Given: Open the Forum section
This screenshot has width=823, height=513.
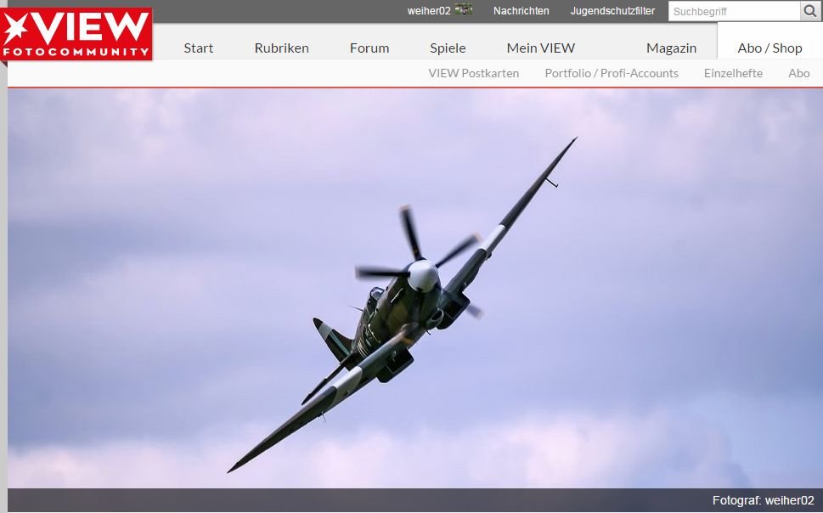Looking at the screenshot, I should pyautogui.click(x=369, y=48).
